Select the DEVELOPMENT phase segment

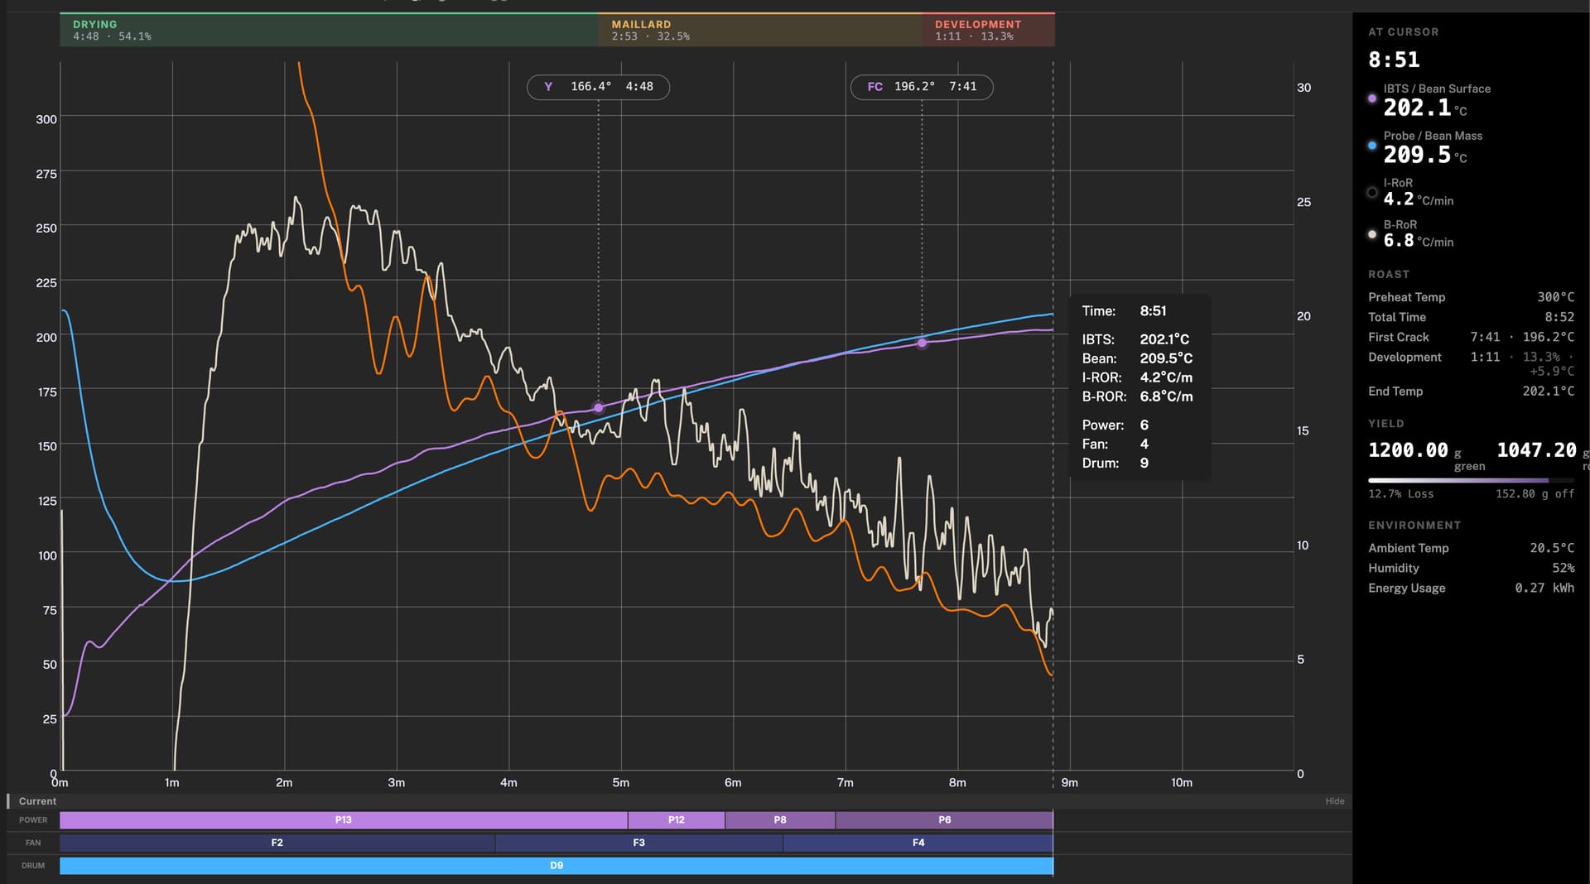[989, 30]
